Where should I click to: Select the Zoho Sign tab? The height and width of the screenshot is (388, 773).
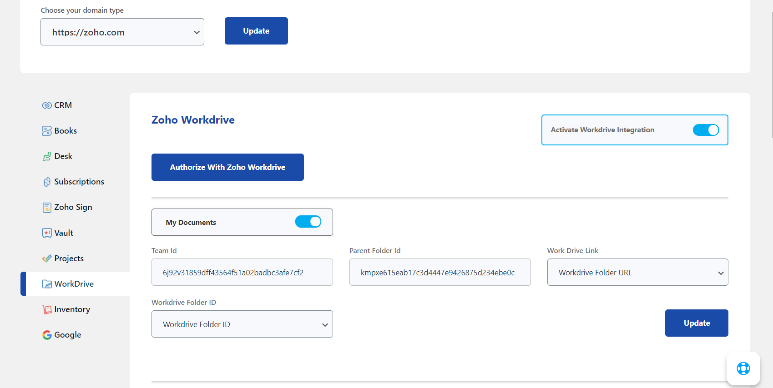pos(75,207)
